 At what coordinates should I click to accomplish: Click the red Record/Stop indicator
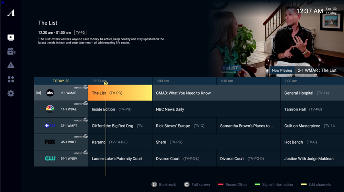221,184
